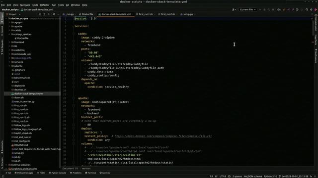Click the LF line separator status widget
Viewport: 318px width, 178px height.
click(x=216, y=177)
